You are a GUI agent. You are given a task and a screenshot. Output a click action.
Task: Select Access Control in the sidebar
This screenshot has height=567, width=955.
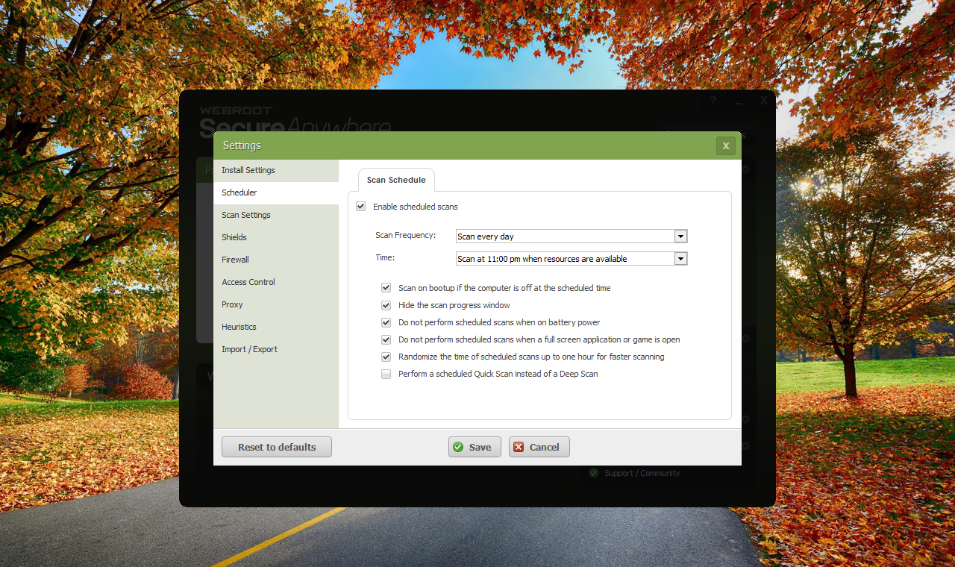(248, 282)
